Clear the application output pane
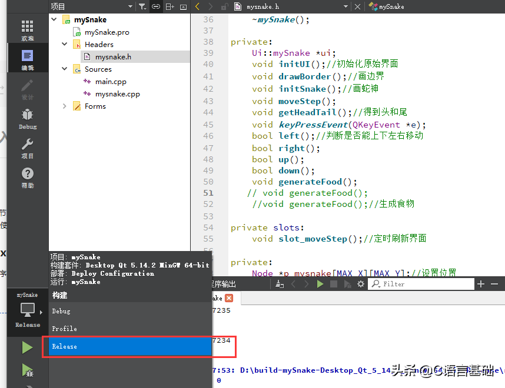Image resolution: width=505 pixels, height=388 pixels. pos(280,284)
